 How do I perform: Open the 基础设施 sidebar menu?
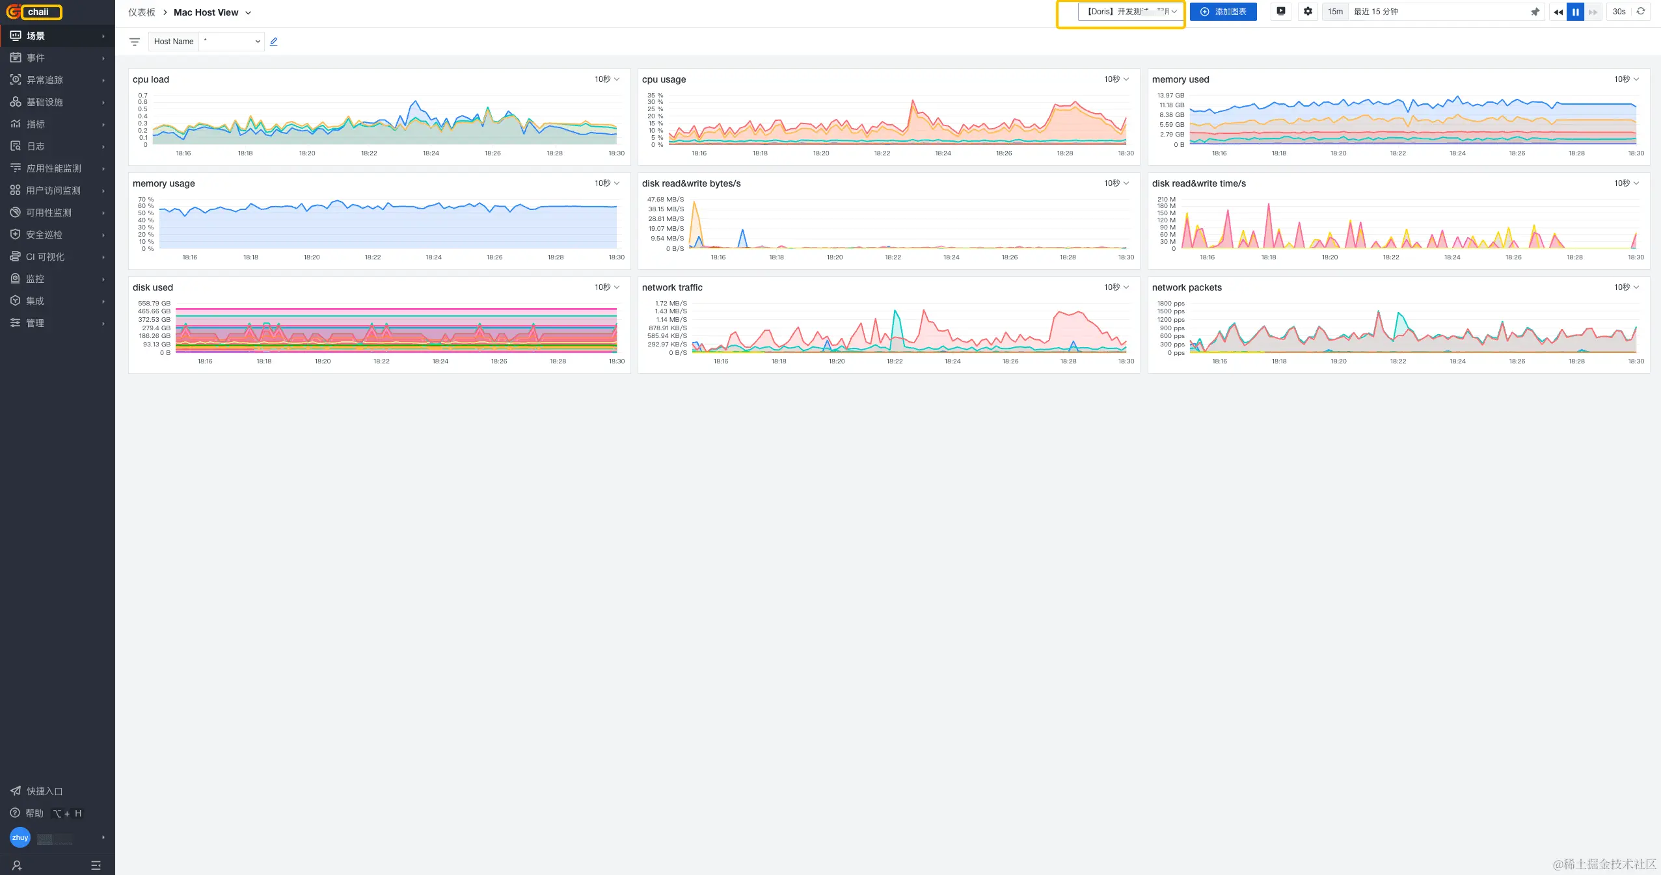pos(44,102)
